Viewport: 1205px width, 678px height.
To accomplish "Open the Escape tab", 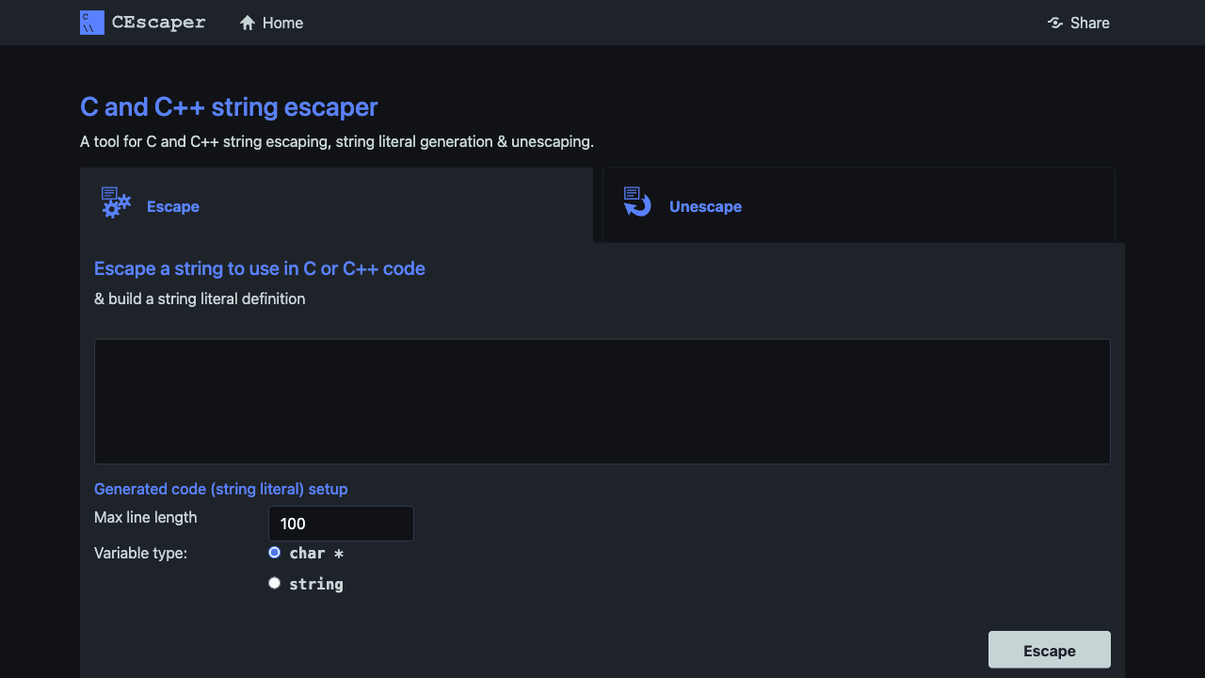I will (172, 206).
